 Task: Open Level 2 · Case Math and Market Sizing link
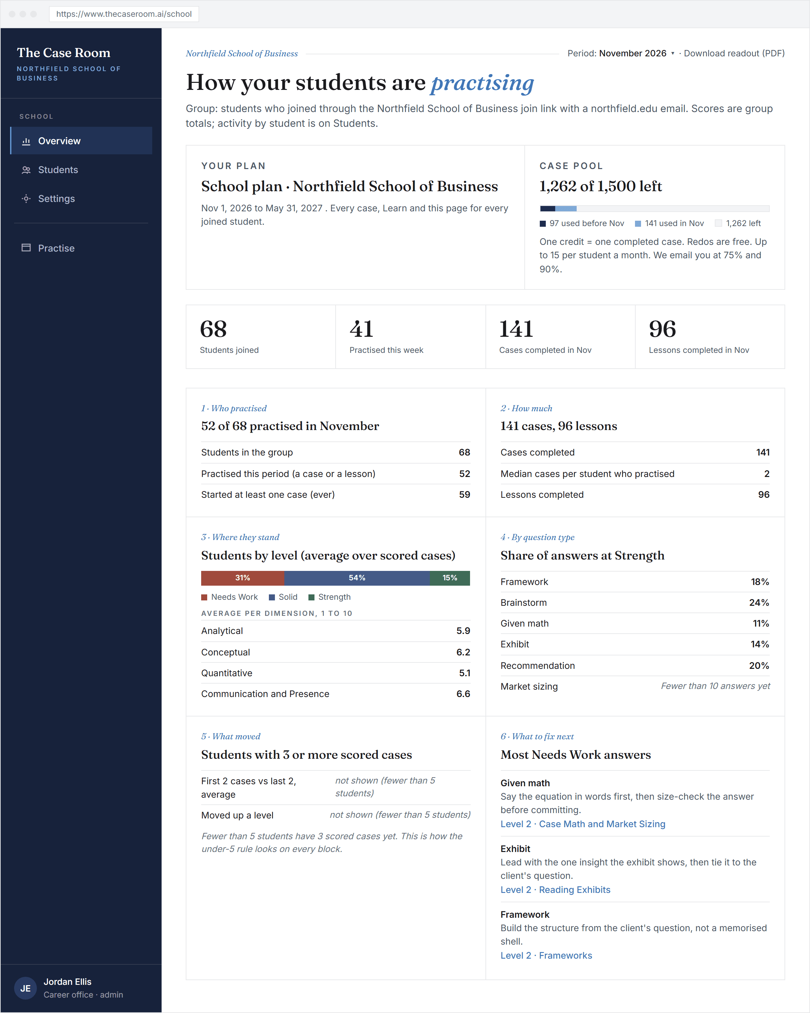click(x=583, y=824)
